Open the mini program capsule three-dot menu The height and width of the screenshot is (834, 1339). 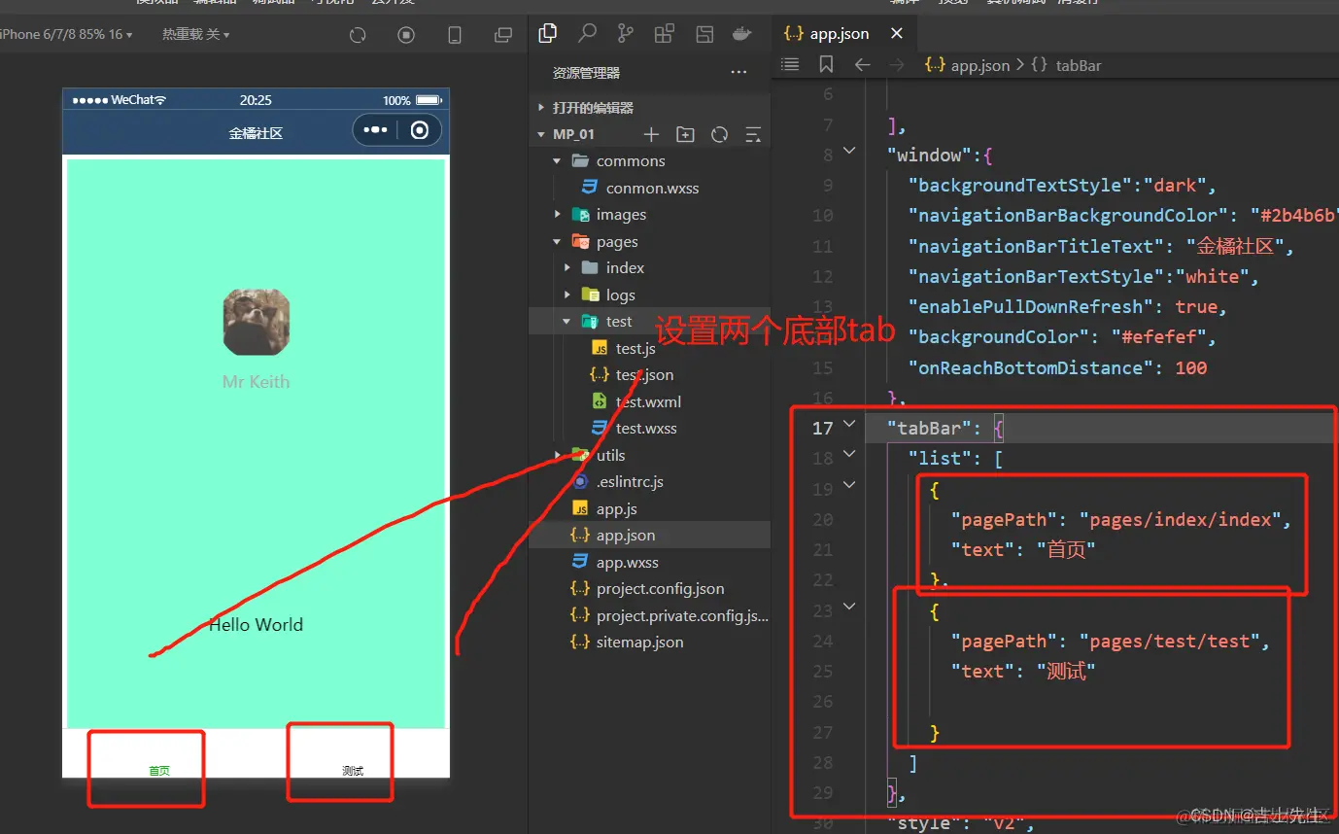(x=375, y=130)
